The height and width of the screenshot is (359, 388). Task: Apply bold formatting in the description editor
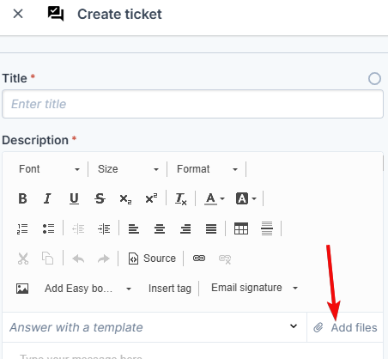[x=22, y=198]
